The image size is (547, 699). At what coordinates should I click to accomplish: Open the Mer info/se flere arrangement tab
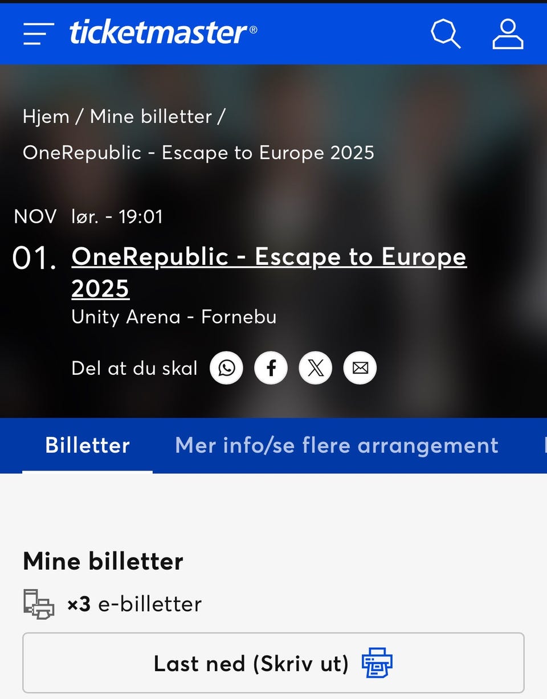(337, 445)
